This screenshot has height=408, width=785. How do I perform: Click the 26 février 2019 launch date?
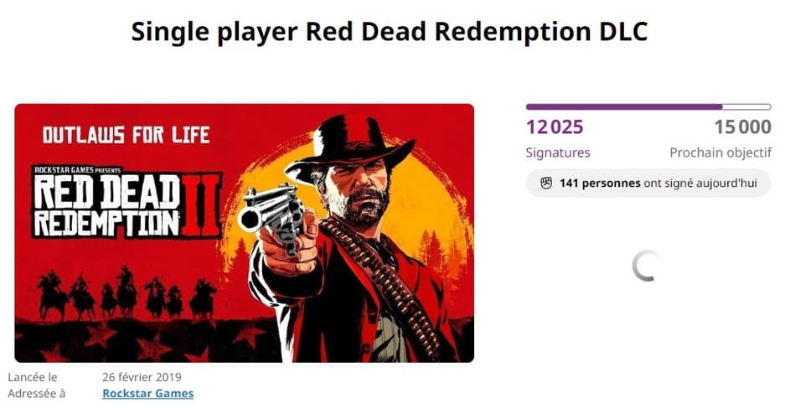[142, 377]
